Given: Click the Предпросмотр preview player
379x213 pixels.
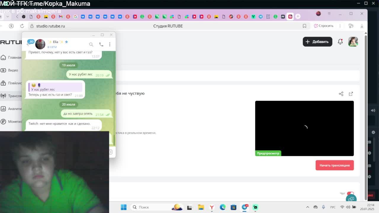Looking at the screenshot, I should 304,128.
